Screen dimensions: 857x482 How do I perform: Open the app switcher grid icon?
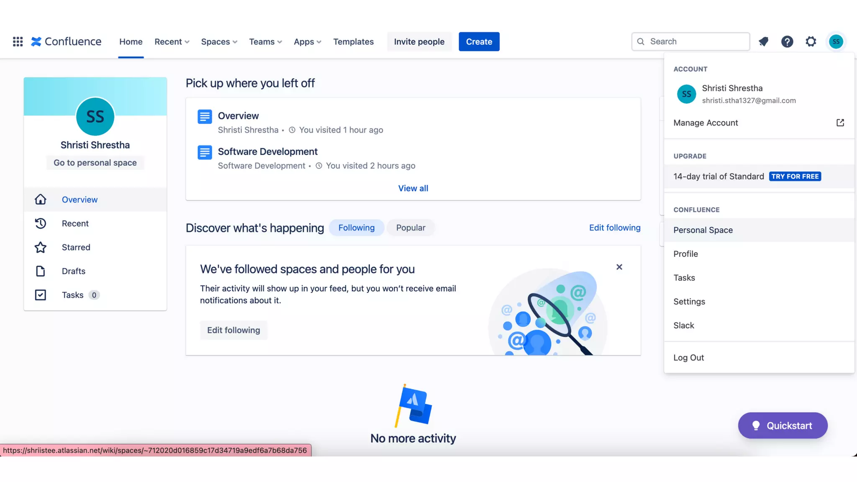[x=18, y=41]
